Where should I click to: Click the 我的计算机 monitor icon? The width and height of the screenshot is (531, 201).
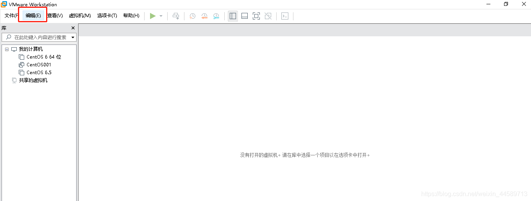click(14, 49)
